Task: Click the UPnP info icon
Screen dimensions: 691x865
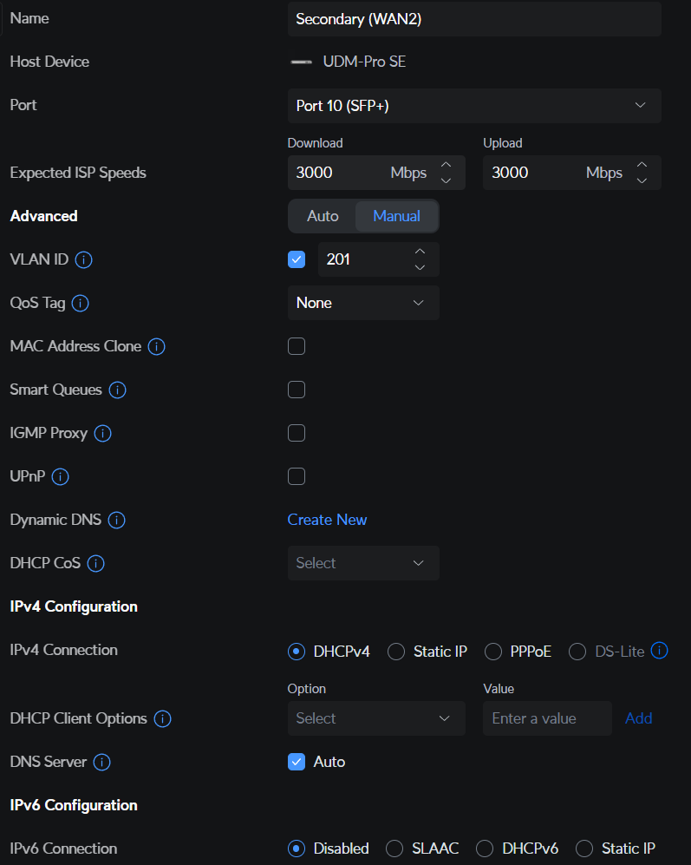Action: [x=61, y=476]
